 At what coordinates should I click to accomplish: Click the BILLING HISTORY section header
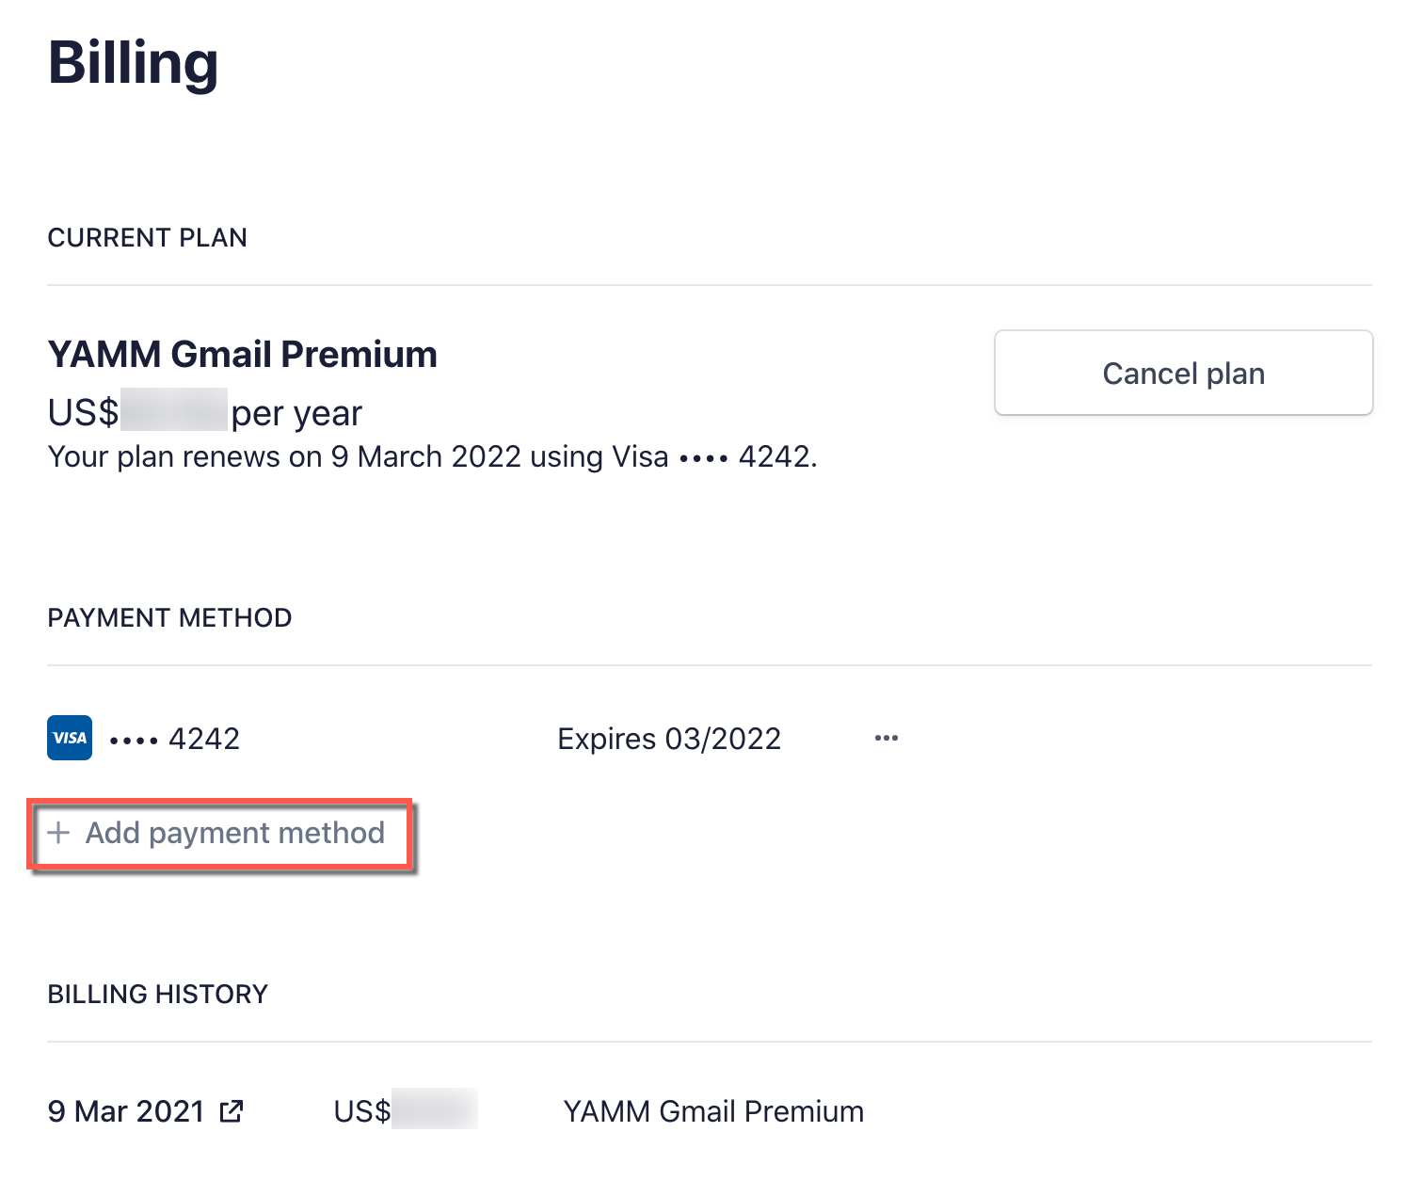click(x=158, y=994)
